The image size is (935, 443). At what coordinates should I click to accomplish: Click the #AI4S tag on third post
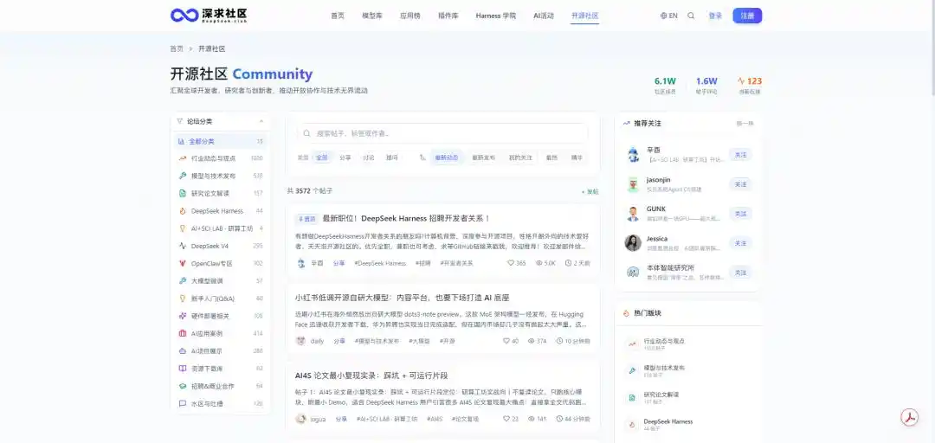click(x=435, y=419)
